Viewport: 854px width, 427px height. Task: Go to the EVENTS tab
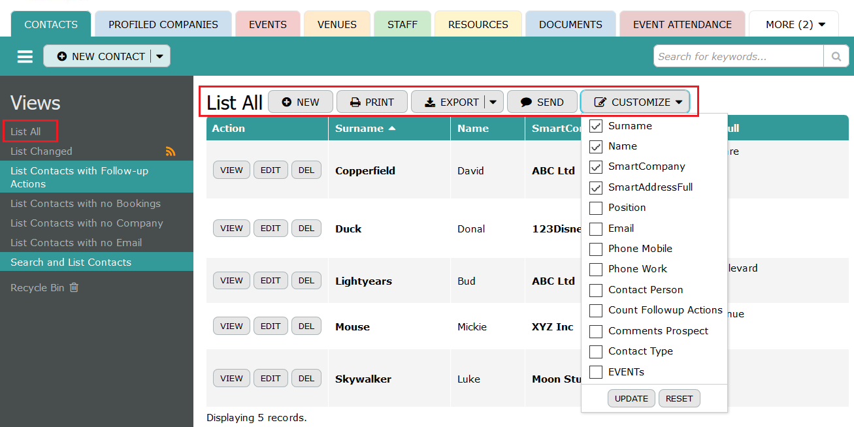pyautogui.click(x=268, y=24)
